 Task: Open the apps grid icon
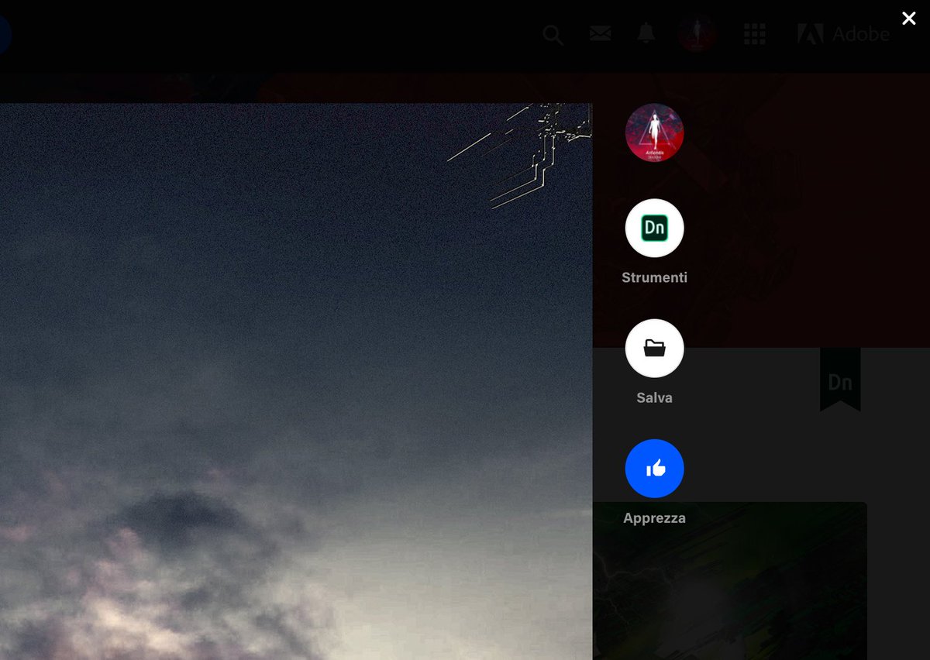pos(754,33)
